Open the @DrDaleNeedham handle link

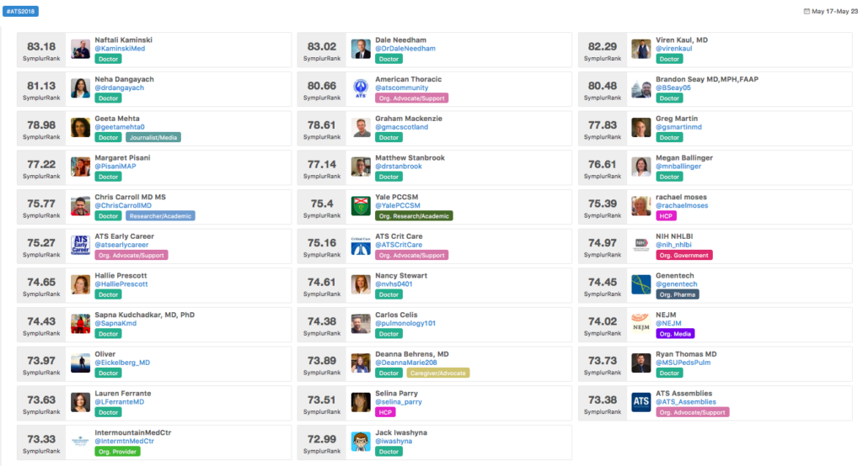405,48
